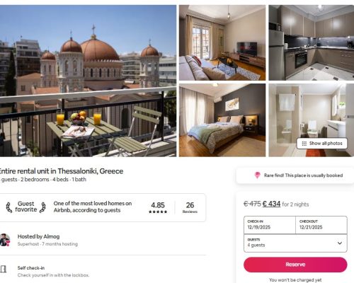Click the host Almog profile avatar
Viewport: 354px width, 283px height.
click(x=5, y=240)
